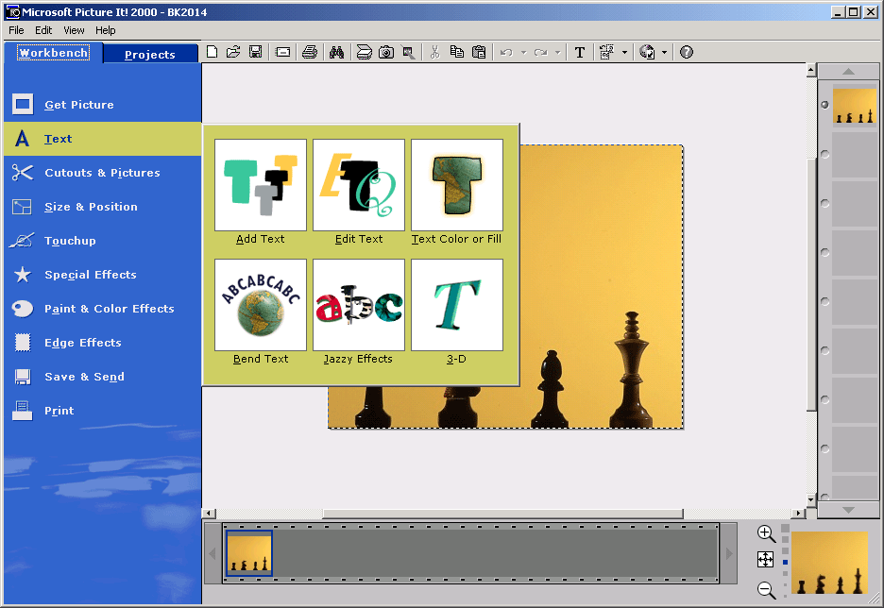Click the zoom out magnifier
Image resolution: width=884 pixels, height=608 pixels.
pos(766,589)
